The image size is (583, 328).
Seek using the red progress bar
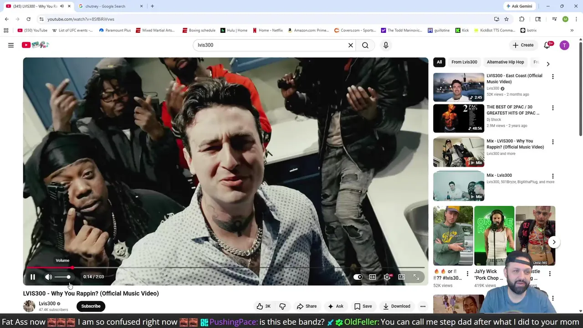(225, 267)
